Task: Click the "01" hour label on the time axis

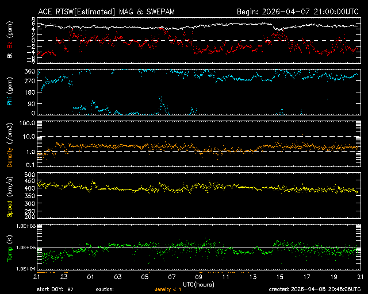Action: pos(91,277)
